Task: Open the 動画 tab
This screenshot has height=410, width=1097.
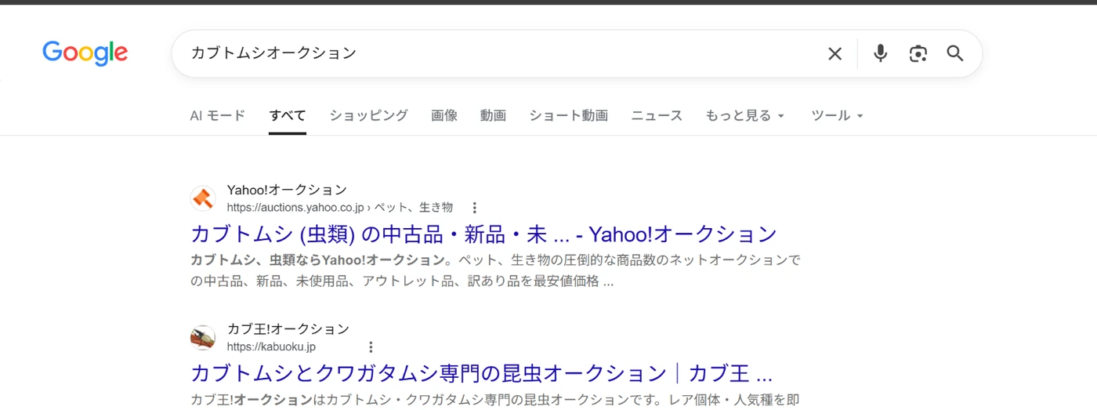Action: point(493,115)
